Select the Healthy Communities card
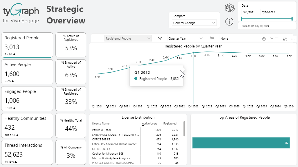 pyautogui.click(x=27, y=126)
